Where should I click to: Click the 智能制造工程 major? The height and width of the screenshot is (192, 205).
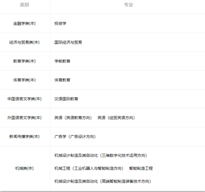pyautogui.click(x=141, y=168)
